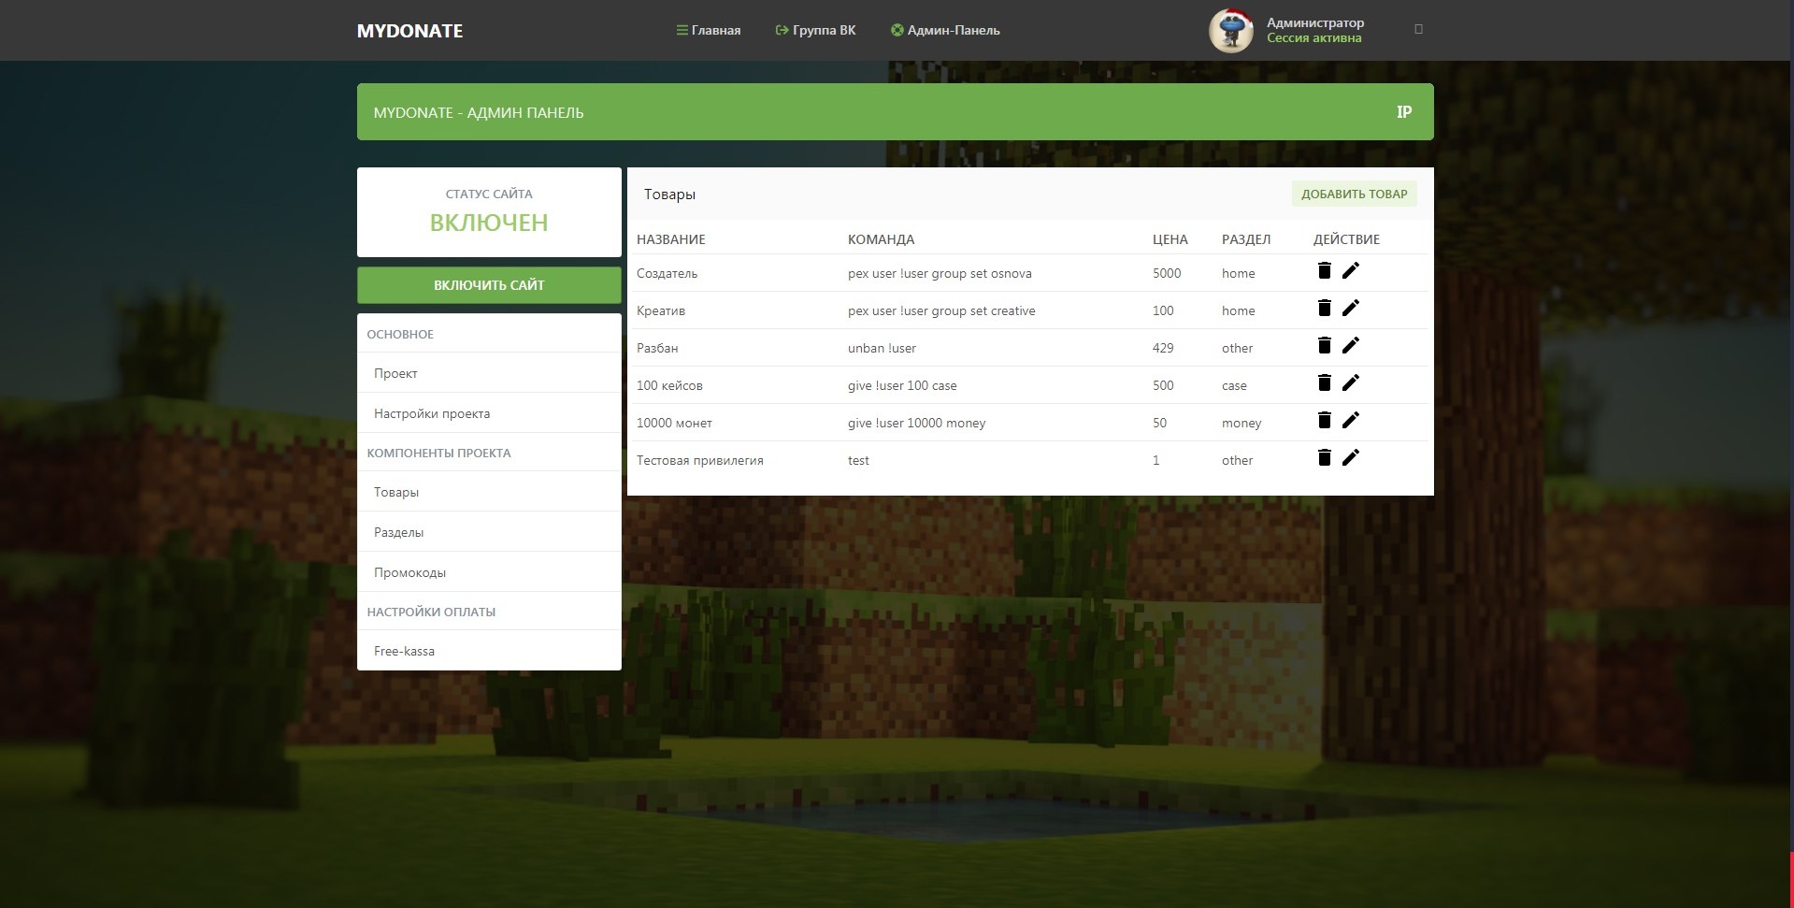Click the 'case' section cell

(x=1234, y=385)
